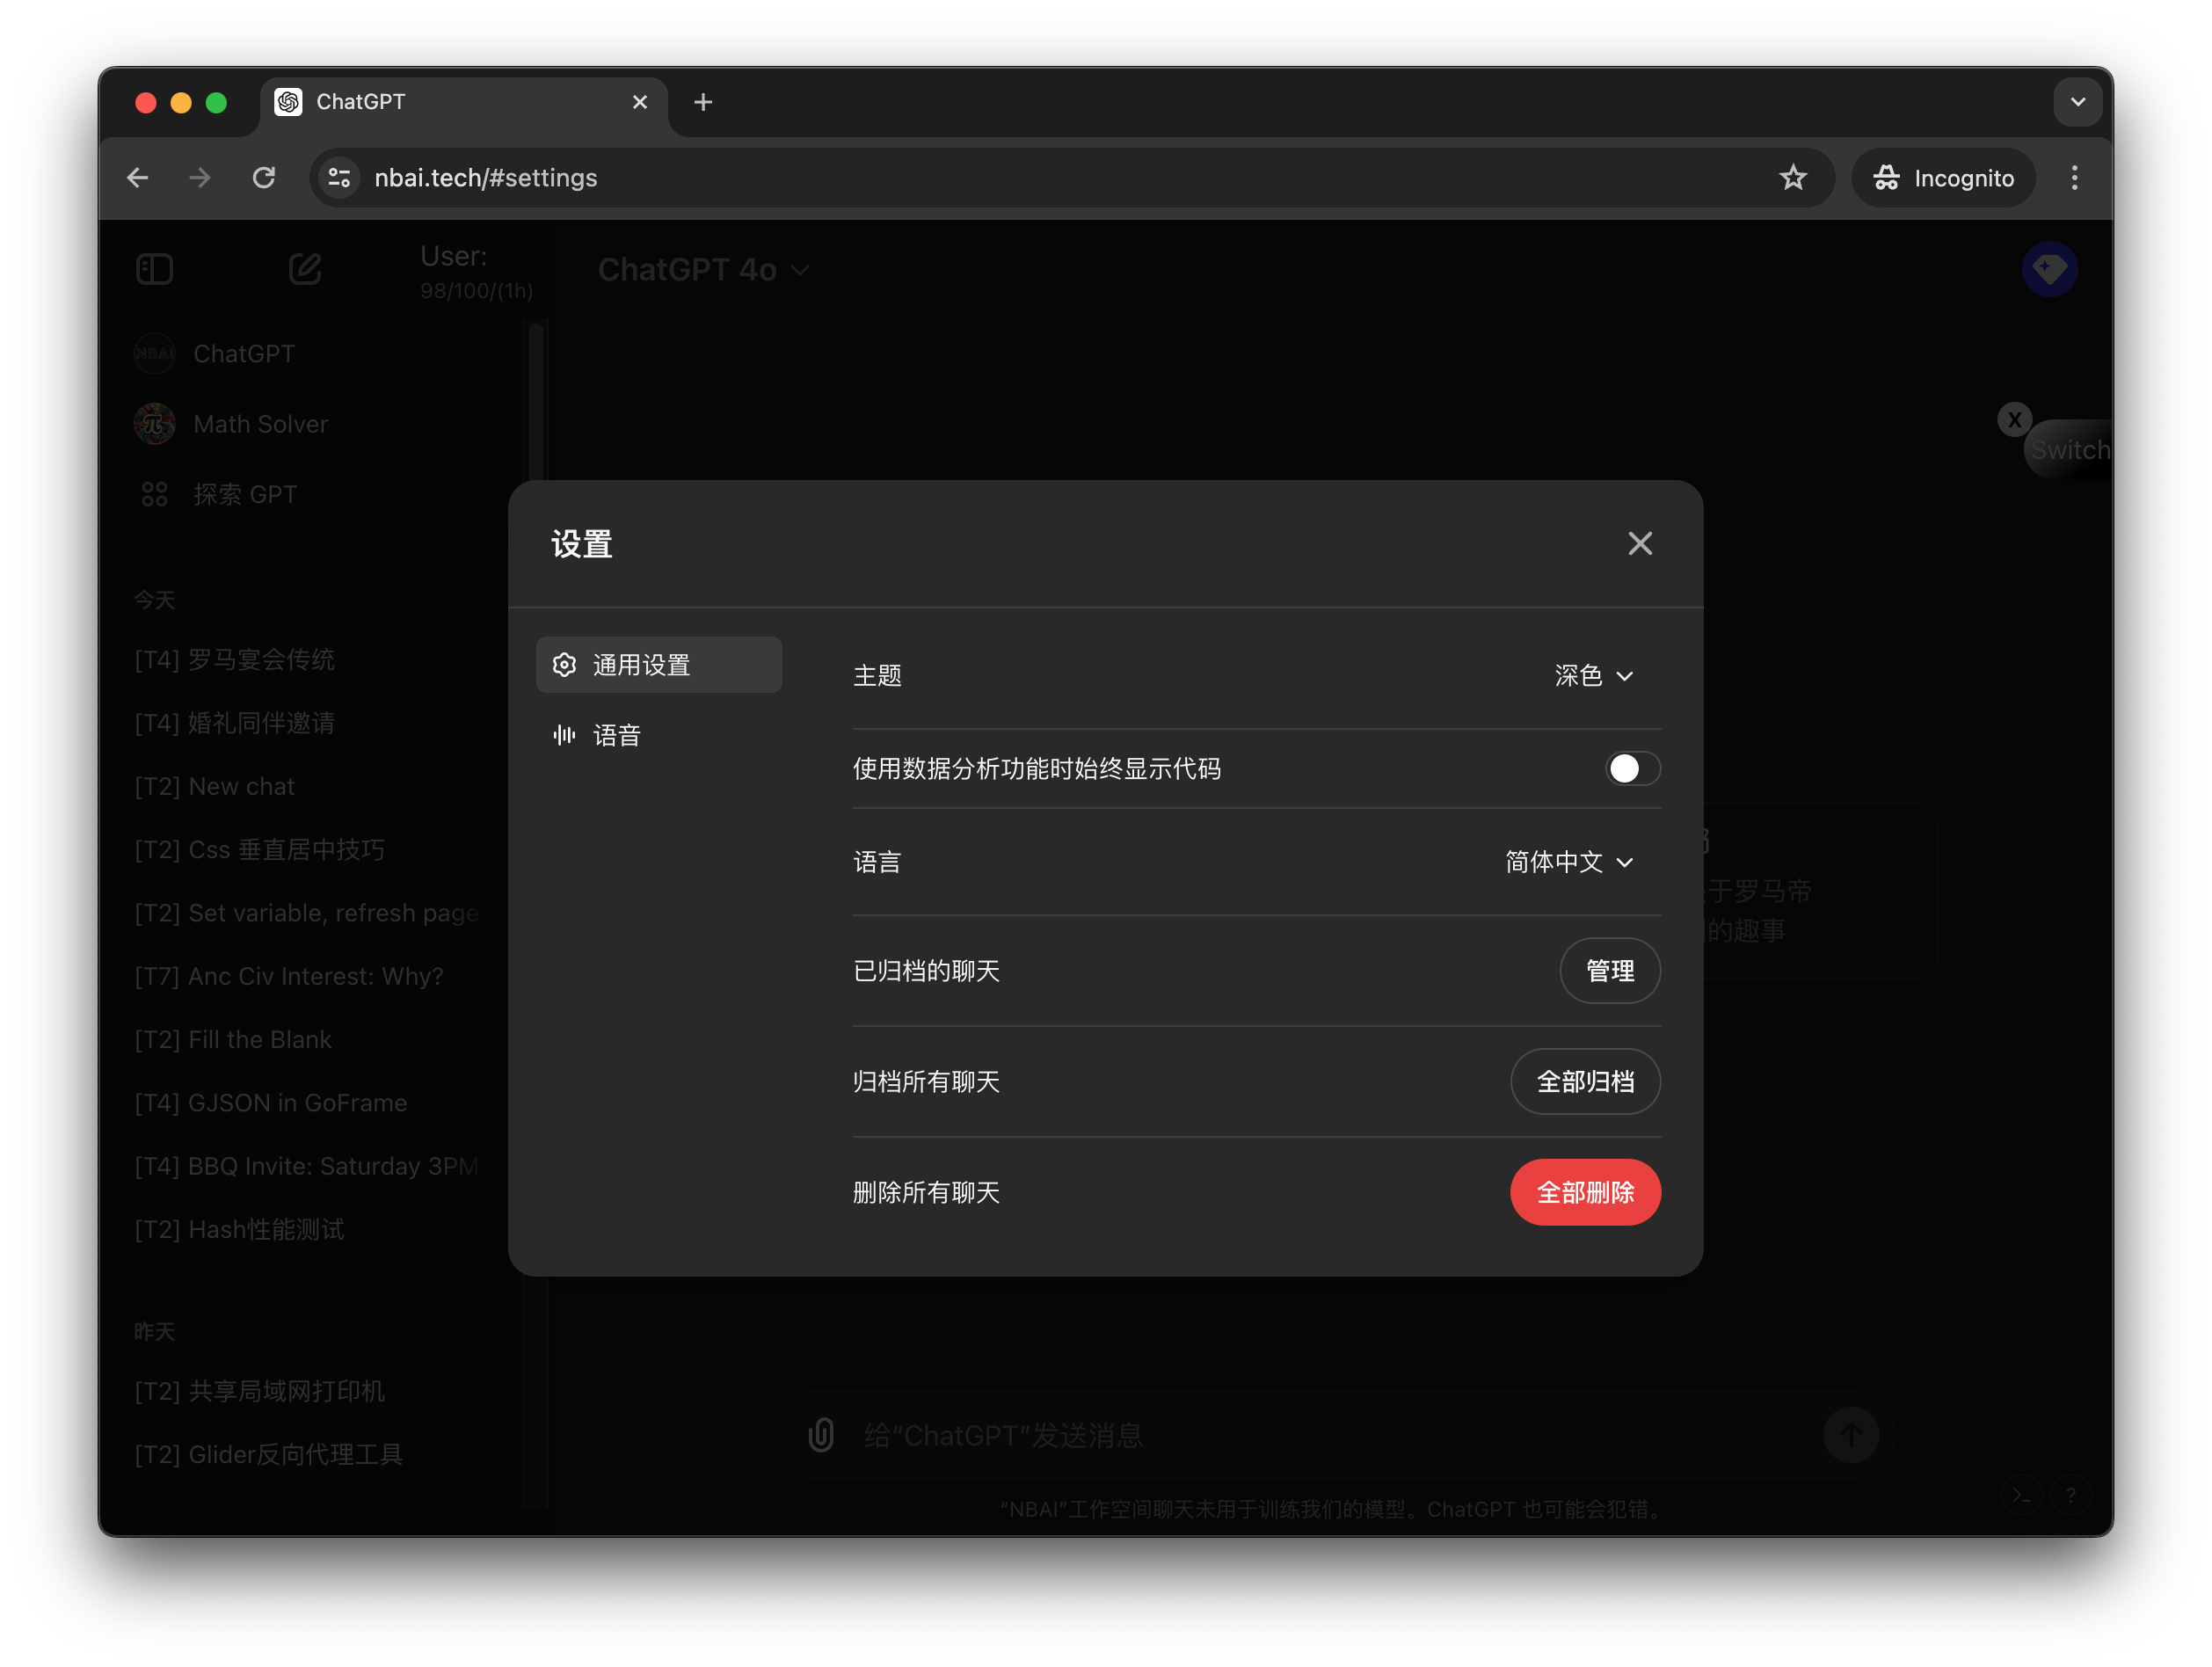
Task: Toggle always show code for data analysis
Action: coord(1632,769)
